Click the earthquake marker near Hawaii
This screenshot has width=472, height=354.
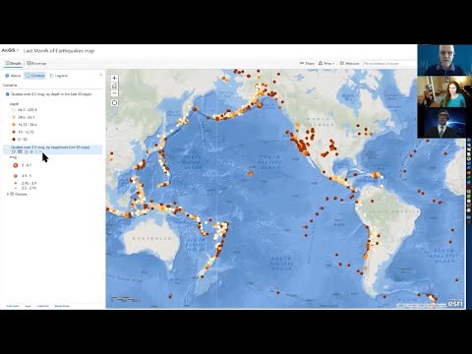pyautogui.click(x=251, y=174)
